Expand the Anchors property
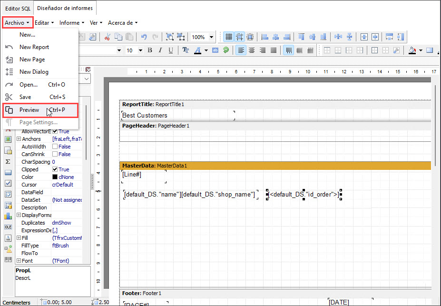 tap(19, 139)
